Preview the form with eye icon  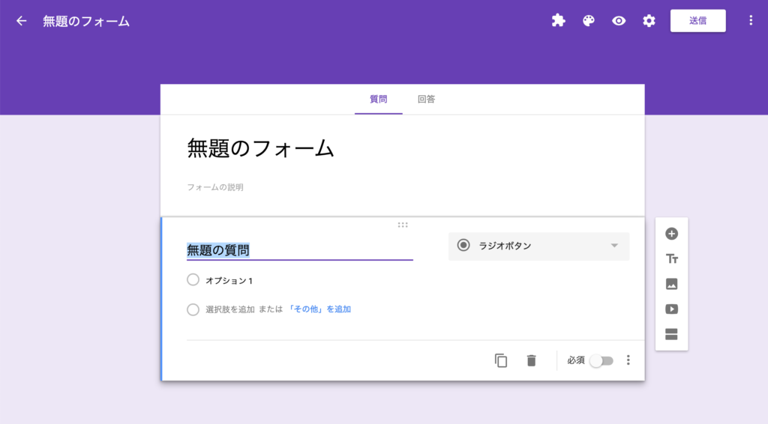(x=619, y=20)
